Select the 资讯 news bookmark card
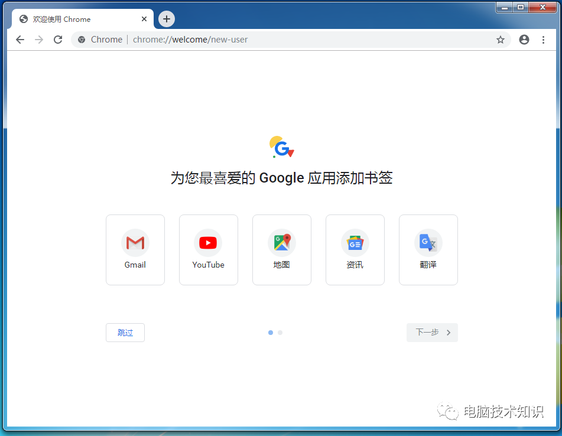This screenshot has width=562, height=436. pos(355,250)
